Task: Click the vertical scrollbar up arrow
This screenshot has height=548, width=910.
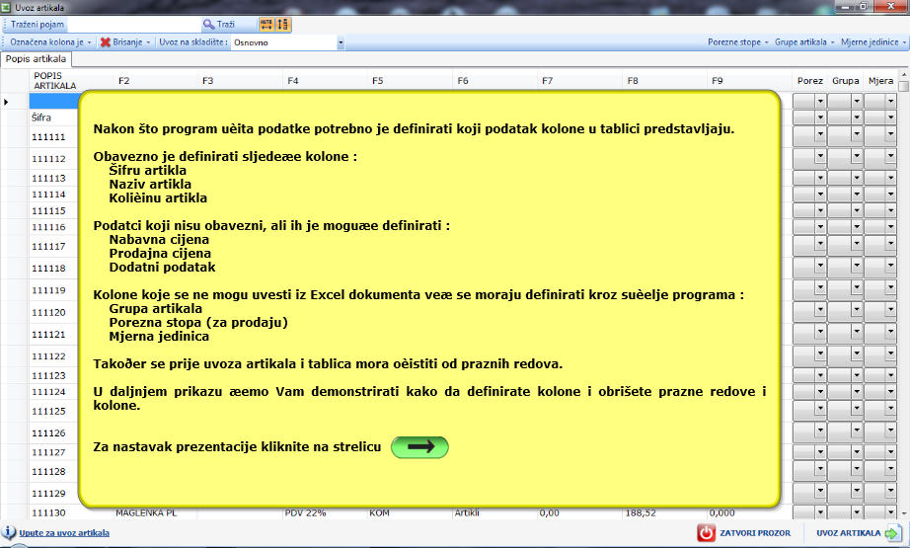Action: pyautogui.click(x=904, y=75)
